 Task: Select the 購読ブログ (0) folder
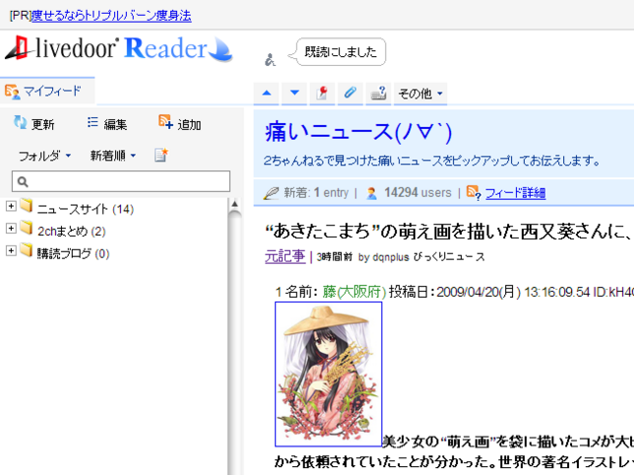pyautogui.click(x=73, y=253)
